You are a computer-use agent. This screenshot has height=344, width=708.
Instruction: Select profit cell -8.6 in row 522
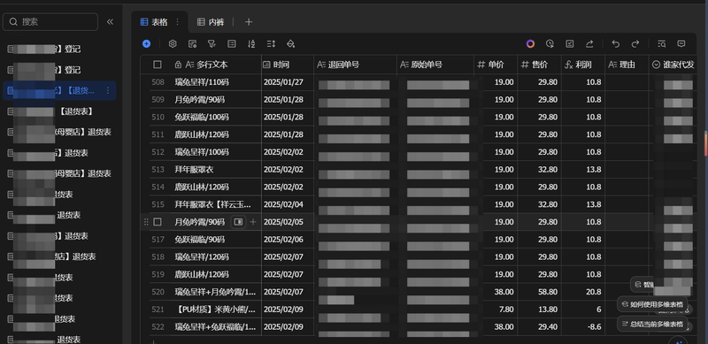click(583, 326)
